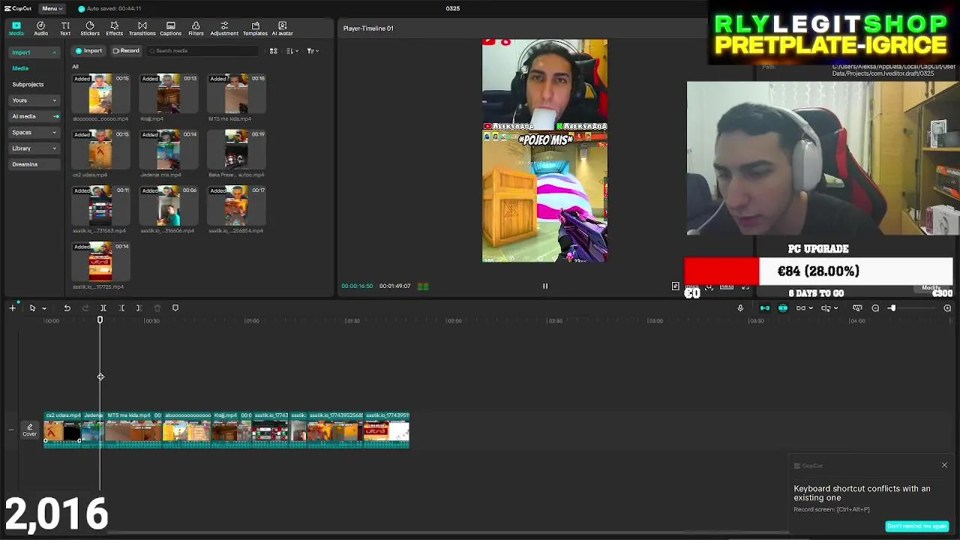This screenshot has height=540, width=960.
Task: Toggle main track magnet snapping
Action: tap(765, 308)
